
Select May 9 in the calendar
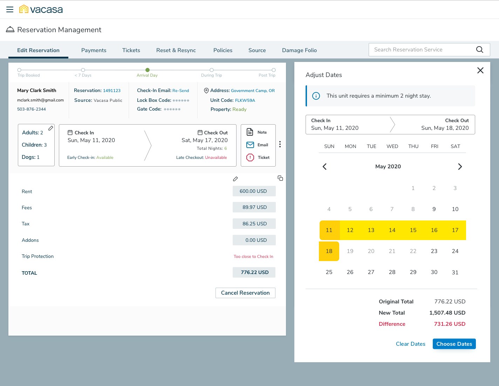434,209
